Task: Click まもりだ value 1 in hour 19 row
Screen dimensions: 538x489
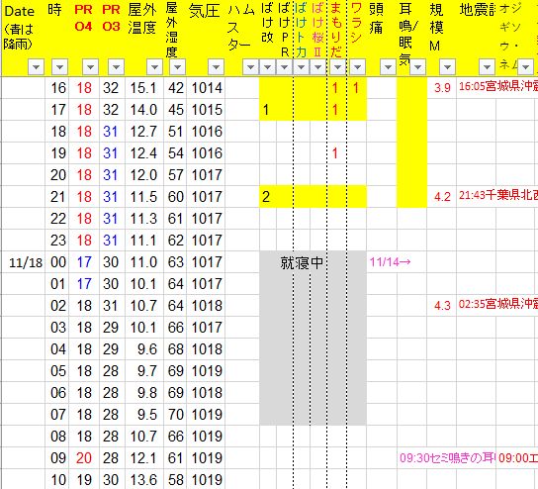Action: (x=335, y=153)
